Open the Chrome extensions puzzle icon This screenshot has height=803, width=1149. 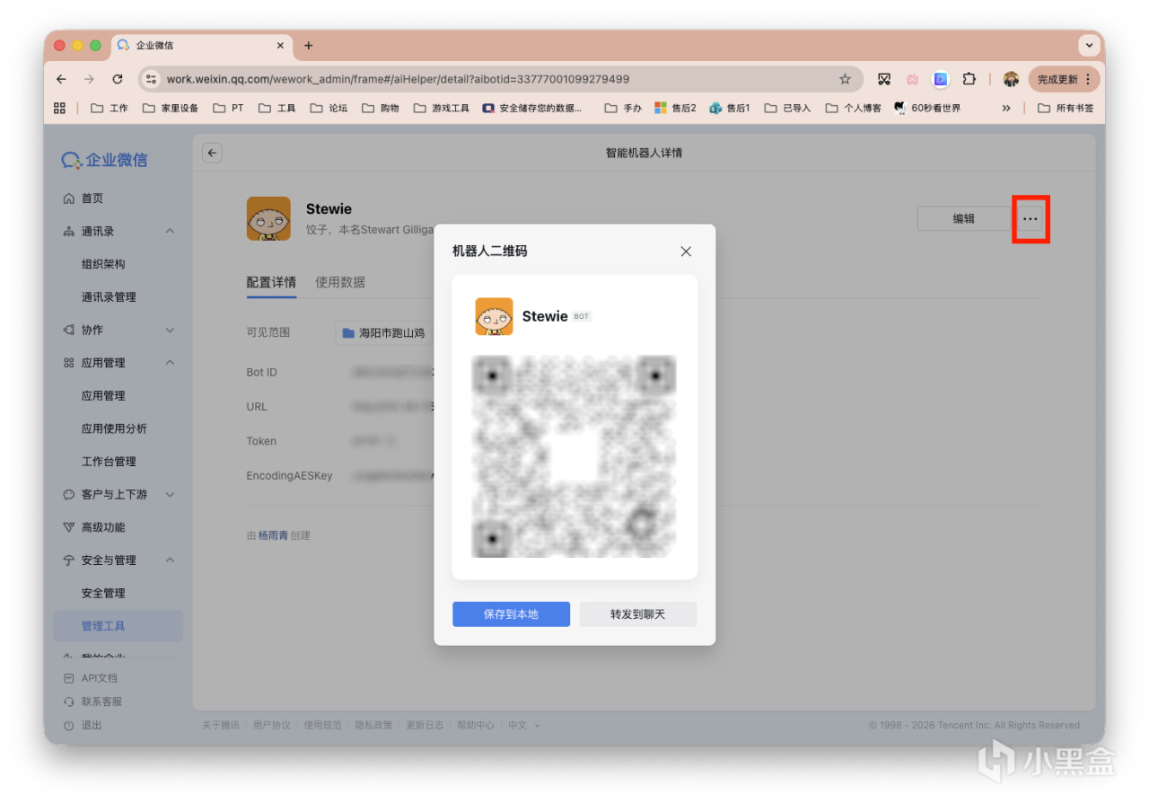[x=969, y=79]
